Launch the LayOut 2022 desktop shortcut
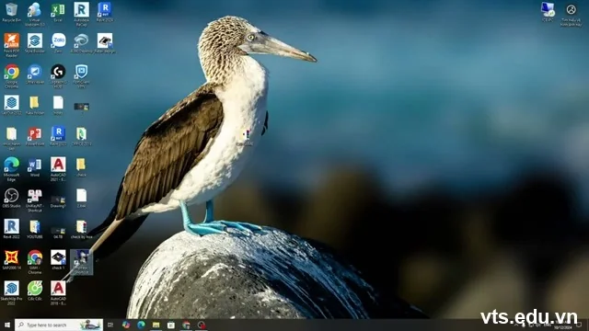Screen dimensions: 589x331 coord(11,105)
